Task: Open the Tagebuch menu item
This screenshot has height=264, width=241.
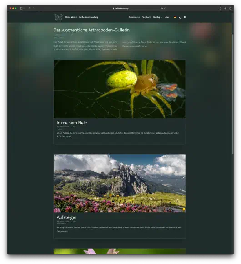Action: (146, 17)
